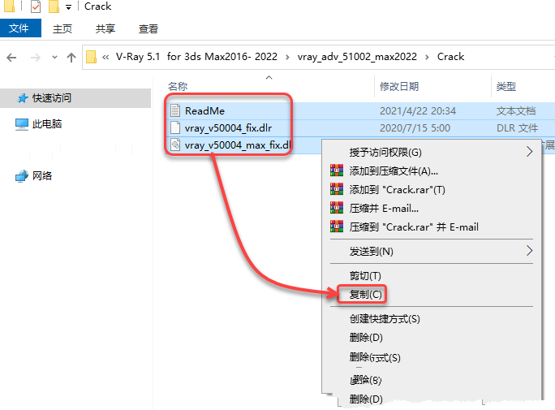Click WinRAR icon beside 压缩到 "Crack.rar" 并 E-mail

coord(337,227)
